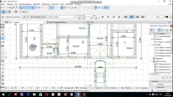Select the Line tool in the toolbox
Viewport: 173px width, 97px height.
pos(2,50)
